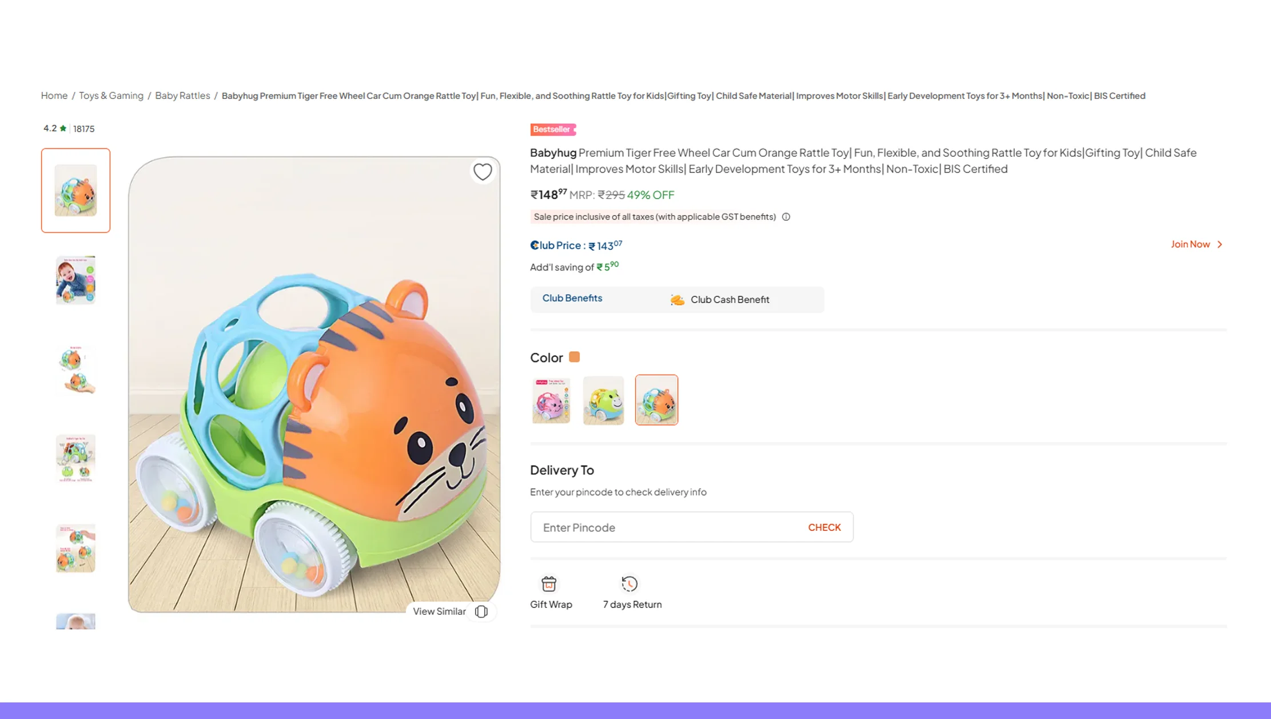Click the Enter Pincode field
1271x719 pixels.
(666, 527)
